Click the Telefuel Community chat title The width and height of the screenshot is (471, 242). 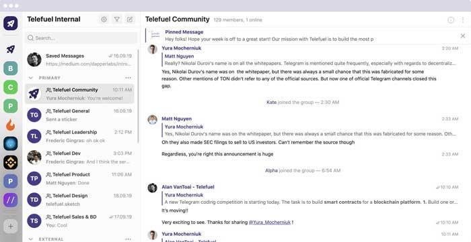pyautogui.click(x=178, y=19)
